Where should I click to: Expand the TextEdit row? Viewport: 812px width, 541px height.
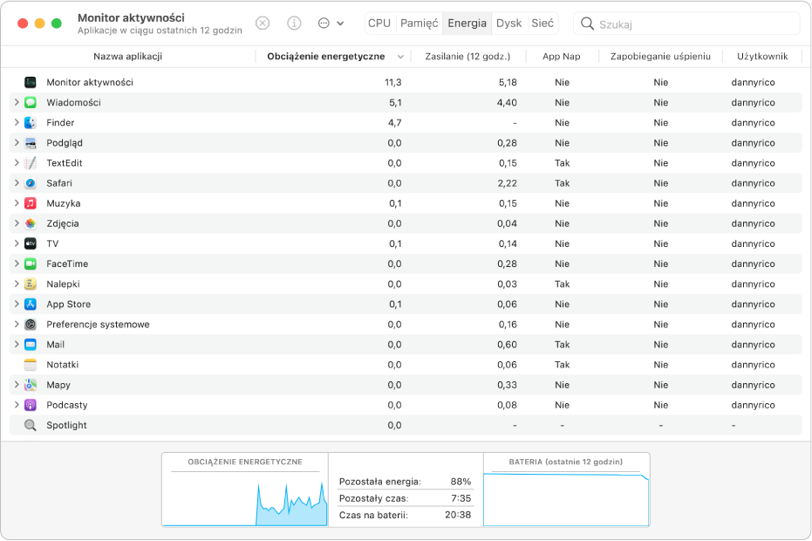17,162
